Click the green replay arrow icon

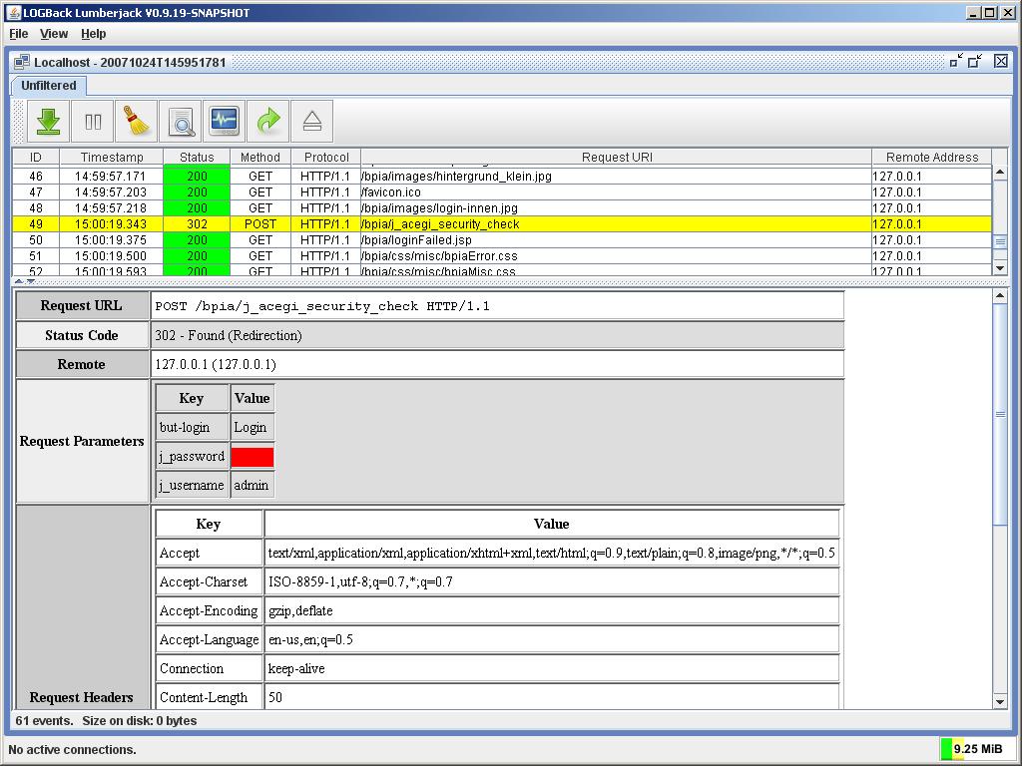tap(267, 121)
